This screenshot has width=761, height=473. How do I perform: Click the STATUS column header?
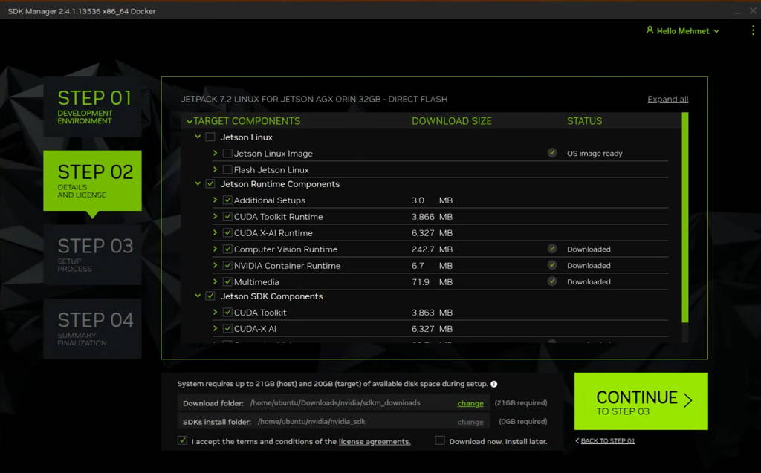[x=584, y=121]
